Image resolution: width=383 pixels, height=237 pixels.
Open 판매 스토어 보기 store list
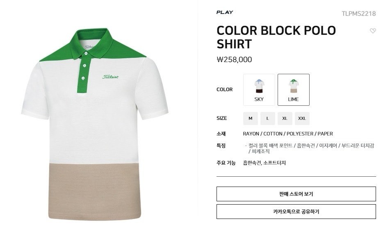point(296,194)
